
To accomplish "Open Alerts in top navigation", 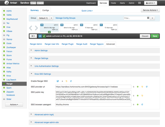I will tap(122, 3).
